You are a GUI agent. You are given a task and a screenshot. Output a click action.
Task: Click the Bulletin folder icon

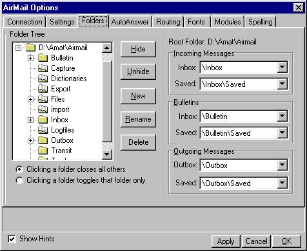43,58
